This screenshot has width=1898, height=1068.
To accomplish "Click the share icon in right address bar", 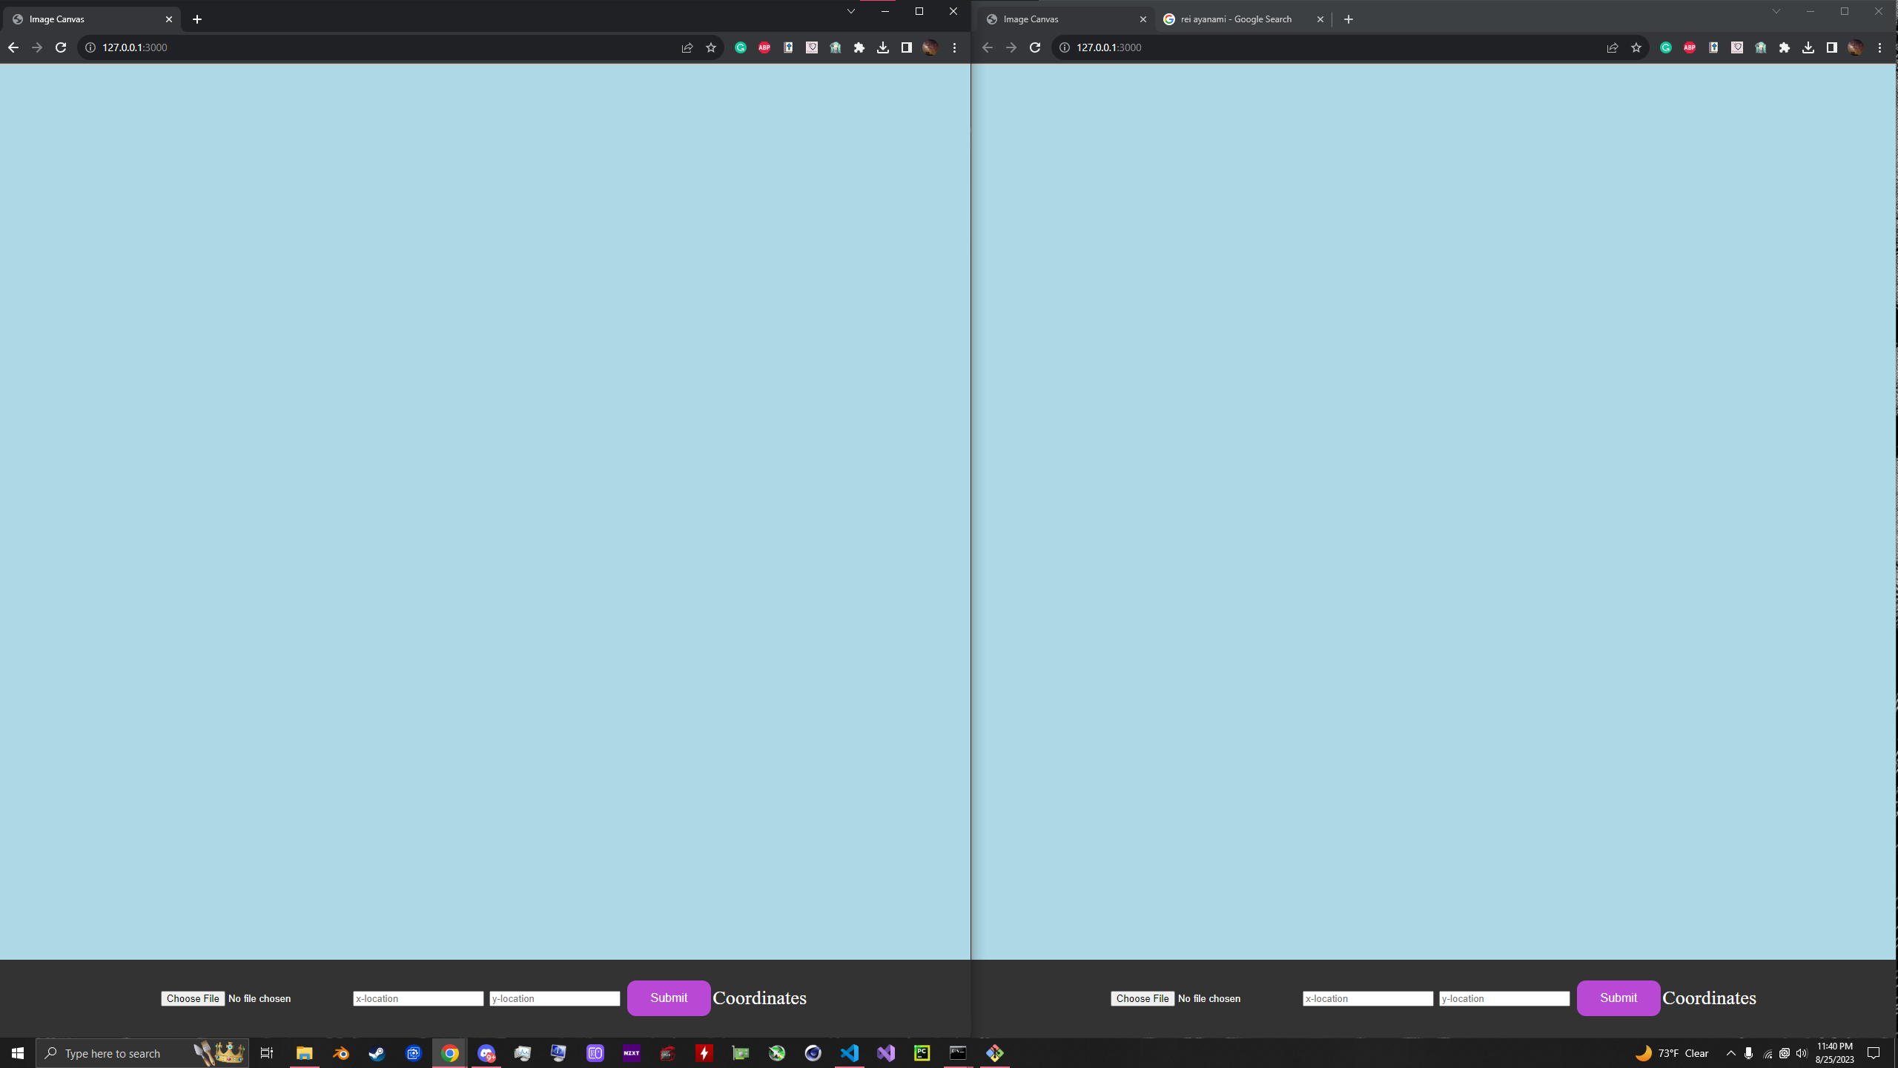I will click(x=1612, y=47).
